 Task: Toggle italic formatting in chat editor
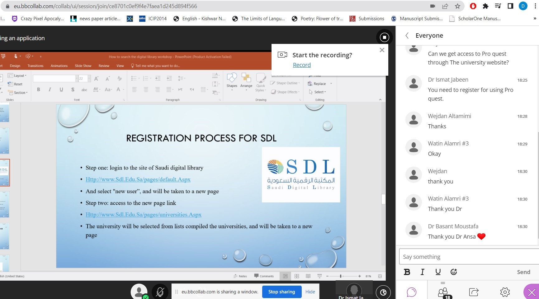click(x=422, y=272)
